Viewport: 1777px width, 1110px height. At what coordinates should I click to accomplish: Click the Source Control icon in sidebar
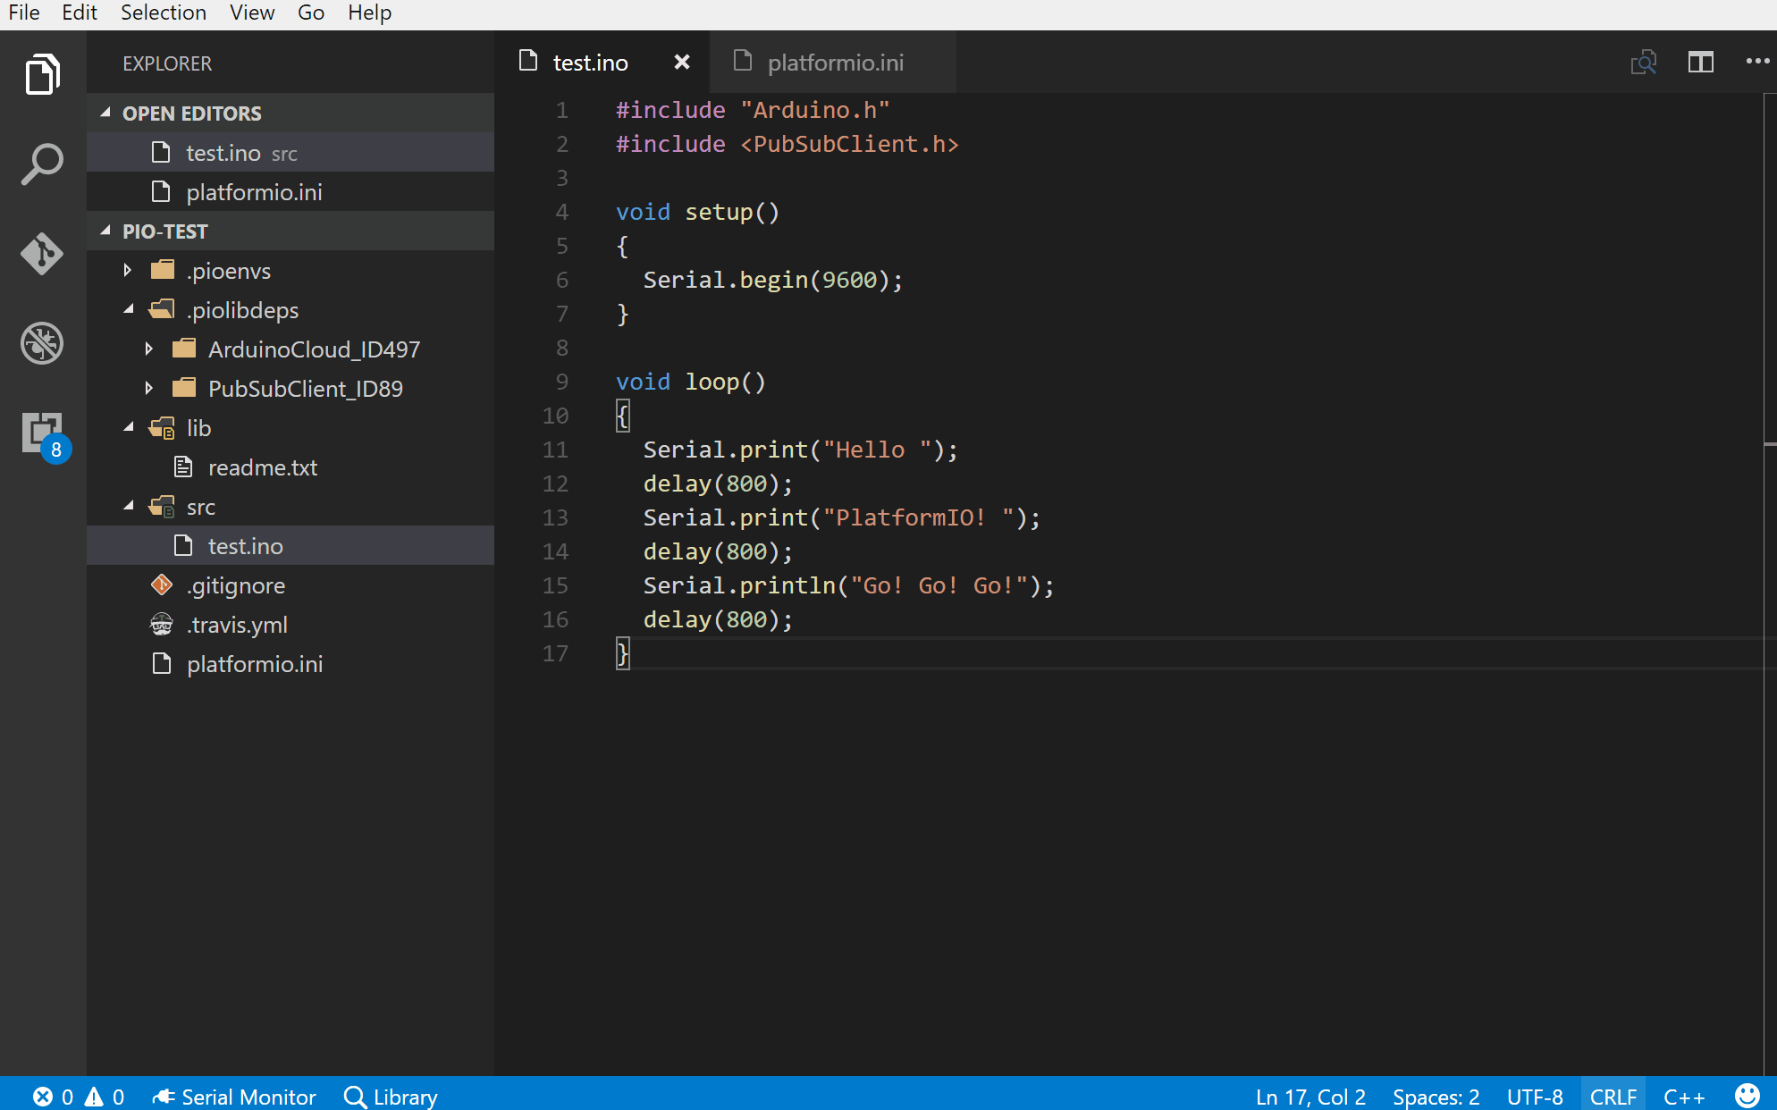42,253
